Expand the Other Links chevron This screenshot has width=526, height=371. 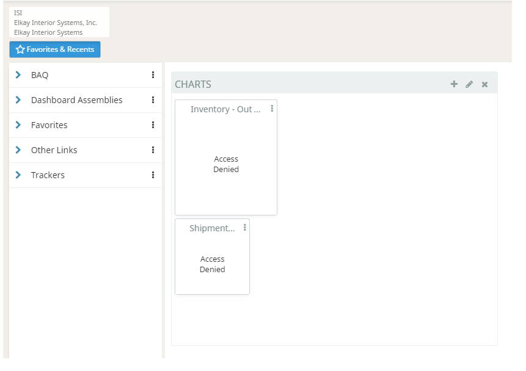18,150
